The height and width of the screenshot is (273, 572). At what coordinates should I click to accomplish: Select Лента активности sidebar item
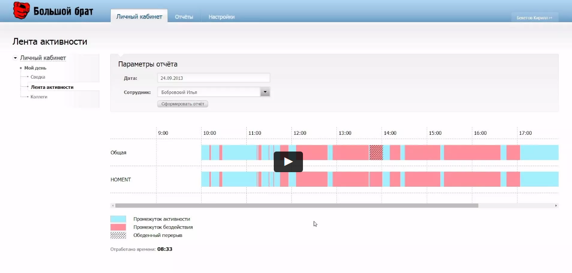coord(52,87)
